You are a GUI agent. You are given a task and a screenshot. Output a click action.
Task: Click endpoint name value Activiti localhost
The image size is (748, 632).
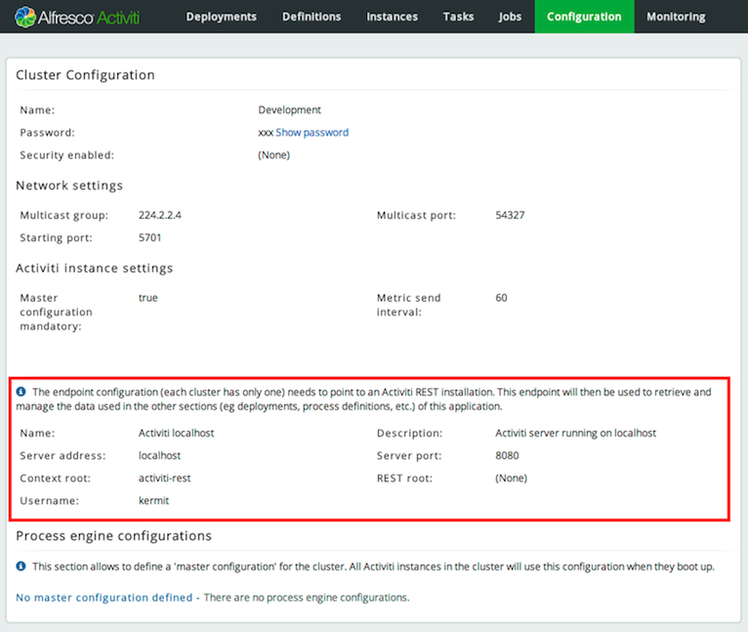(x=176, y=433)
